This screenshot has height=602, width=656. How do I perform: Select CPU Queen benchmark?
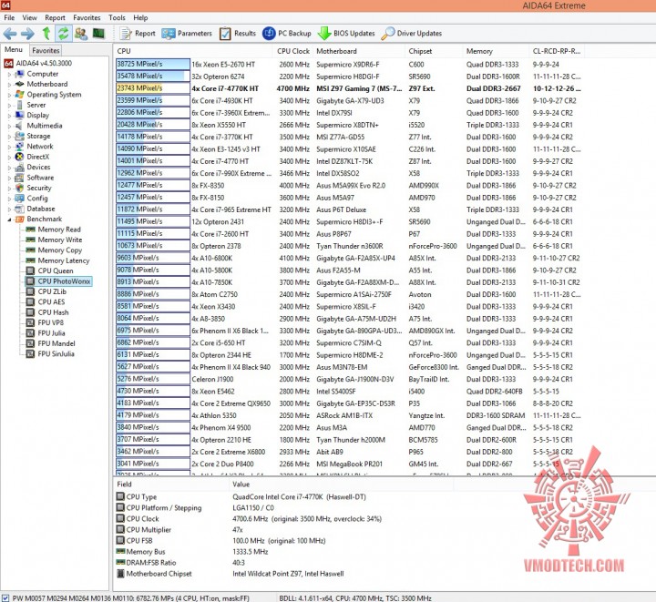point(50,270)
